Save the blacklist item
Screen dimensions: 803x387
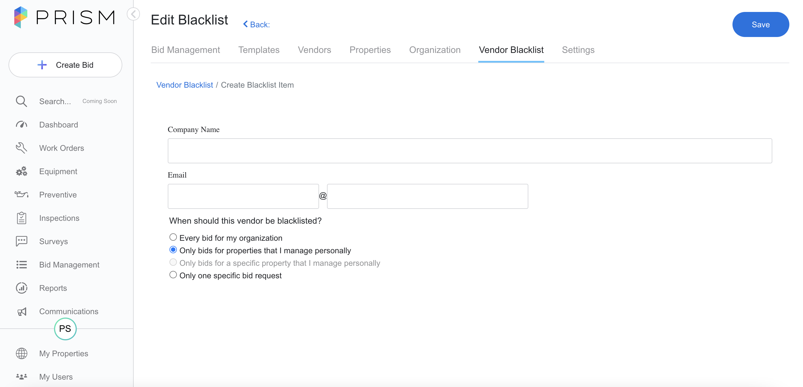(x=761, y=24)
